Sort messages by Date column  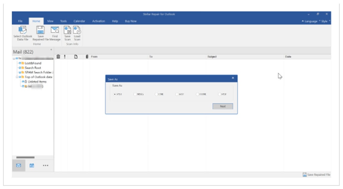tap(288, 57)
